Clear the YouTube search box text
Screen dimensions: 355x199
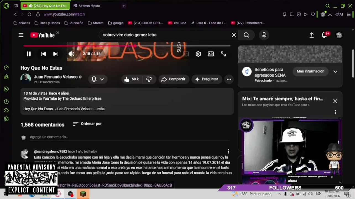tap(234, 35)
